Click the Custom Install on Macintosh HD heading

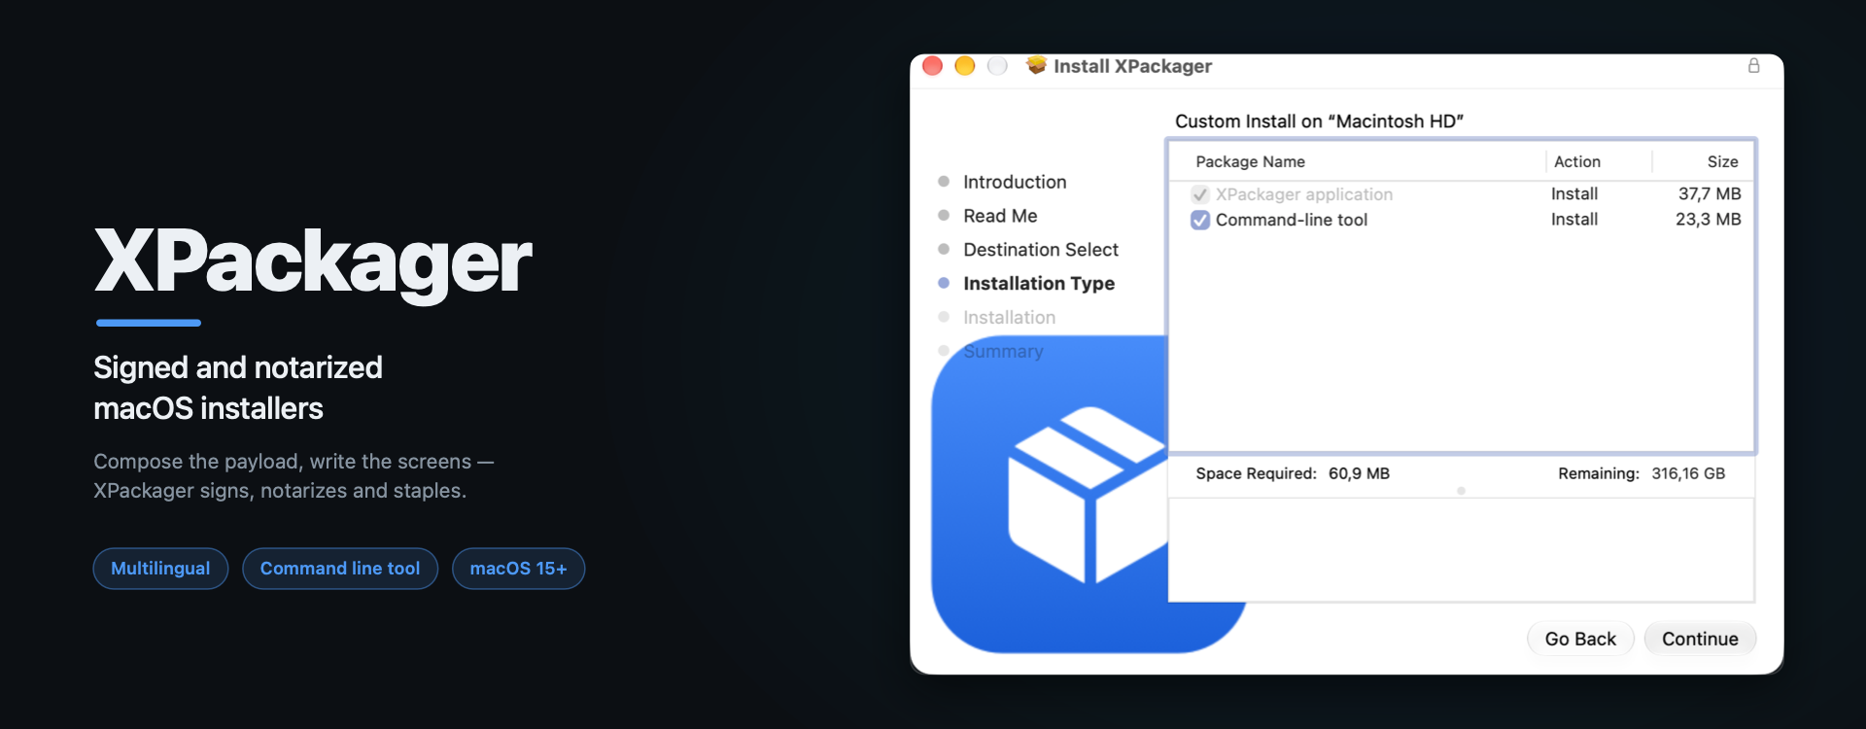(1319, 121)
